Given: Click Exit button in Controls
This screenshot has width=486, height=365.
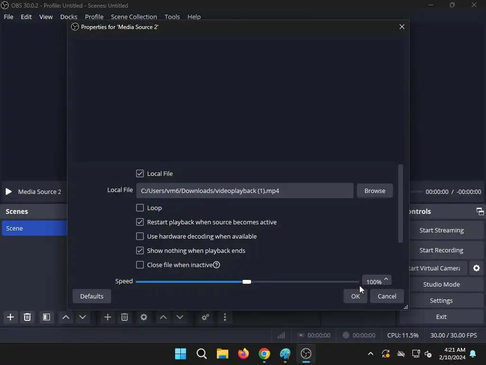Looking at the screenshot, I should click(x=441, y=317).
